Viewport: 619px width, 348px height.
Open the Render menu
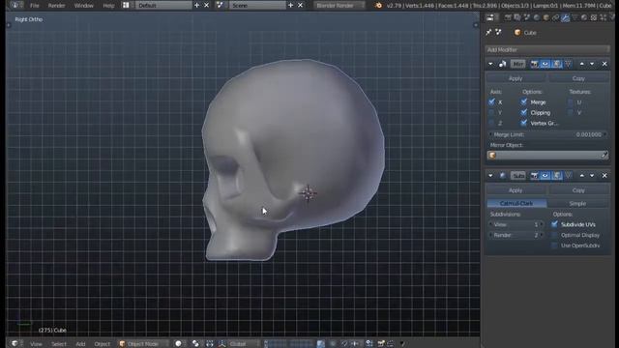[x=56, y=6]
